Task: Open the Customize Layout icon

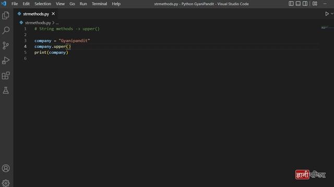Action: 315,4
